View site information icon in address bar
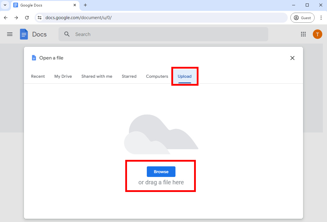327x222 pixels. click(x=40, y=18)
